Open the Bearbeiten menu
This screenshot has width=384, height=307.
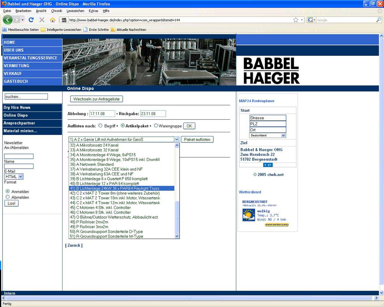click(x=23, y=11)
